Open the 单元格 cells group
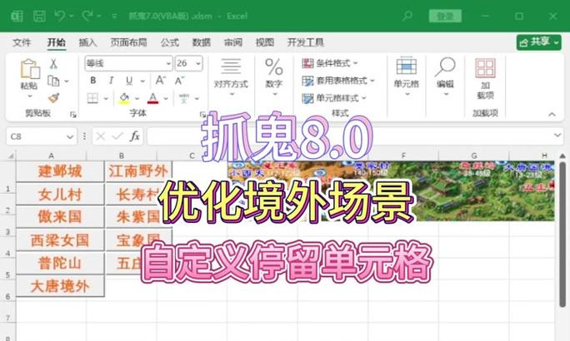570x341 pixels. (x=407, y=77)
